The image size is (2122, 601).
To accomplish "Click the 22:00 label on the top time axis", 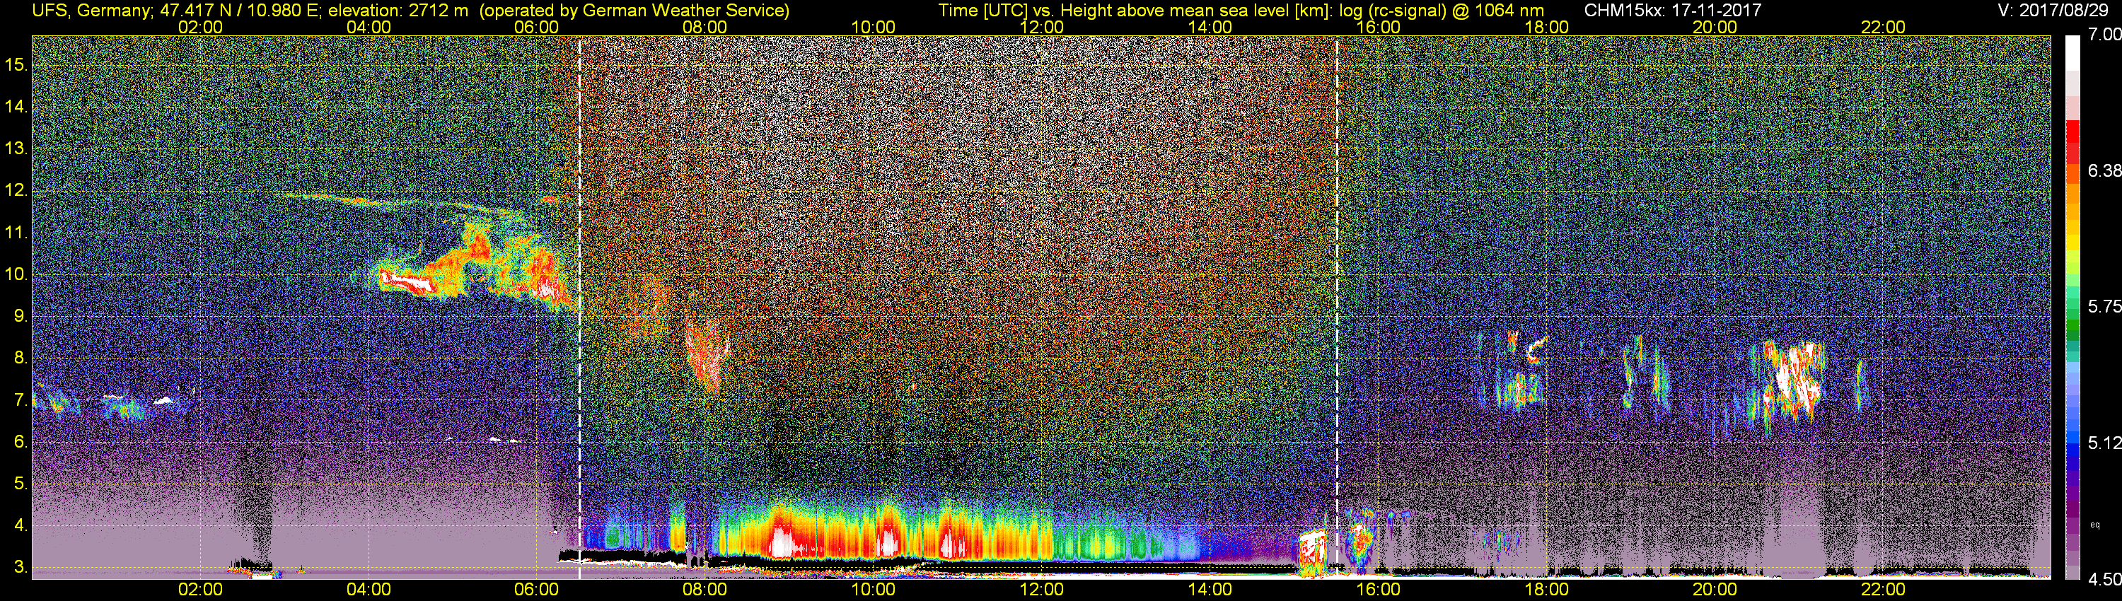I will pos(1883,27).
